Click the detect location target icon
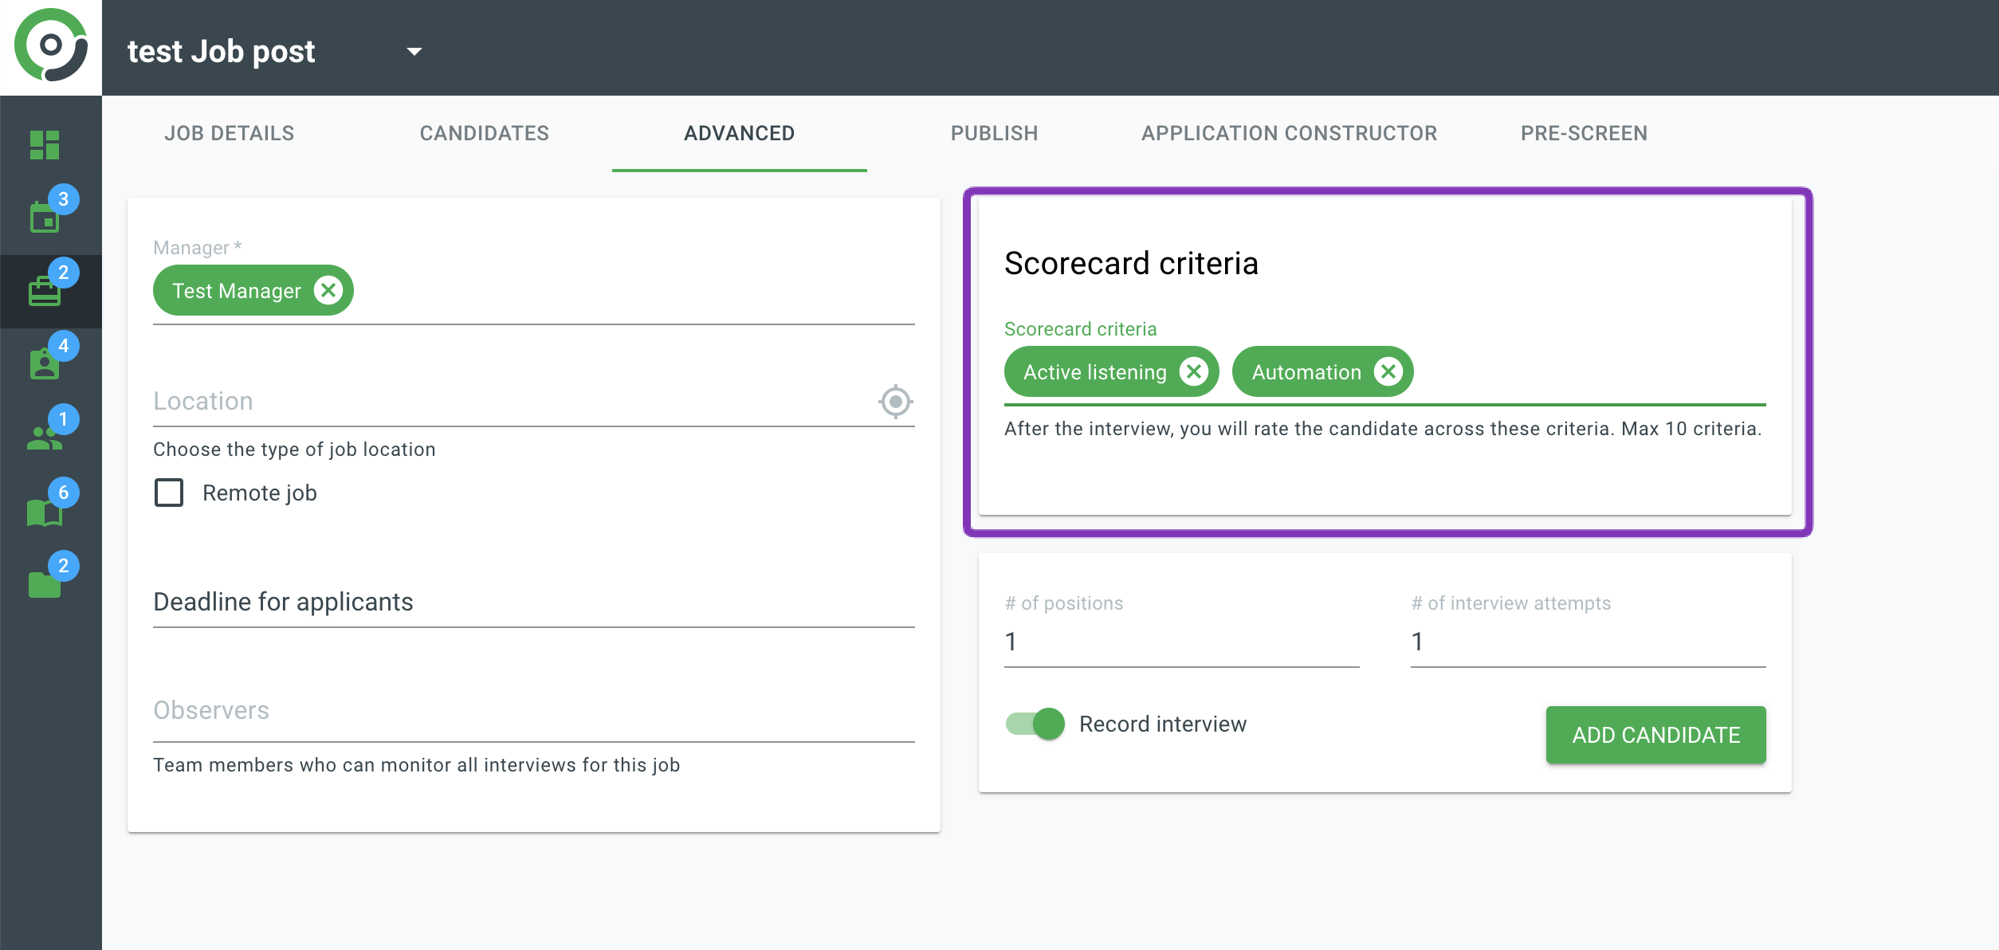This screenshot has height=950, width=1999. click(895, 402)
